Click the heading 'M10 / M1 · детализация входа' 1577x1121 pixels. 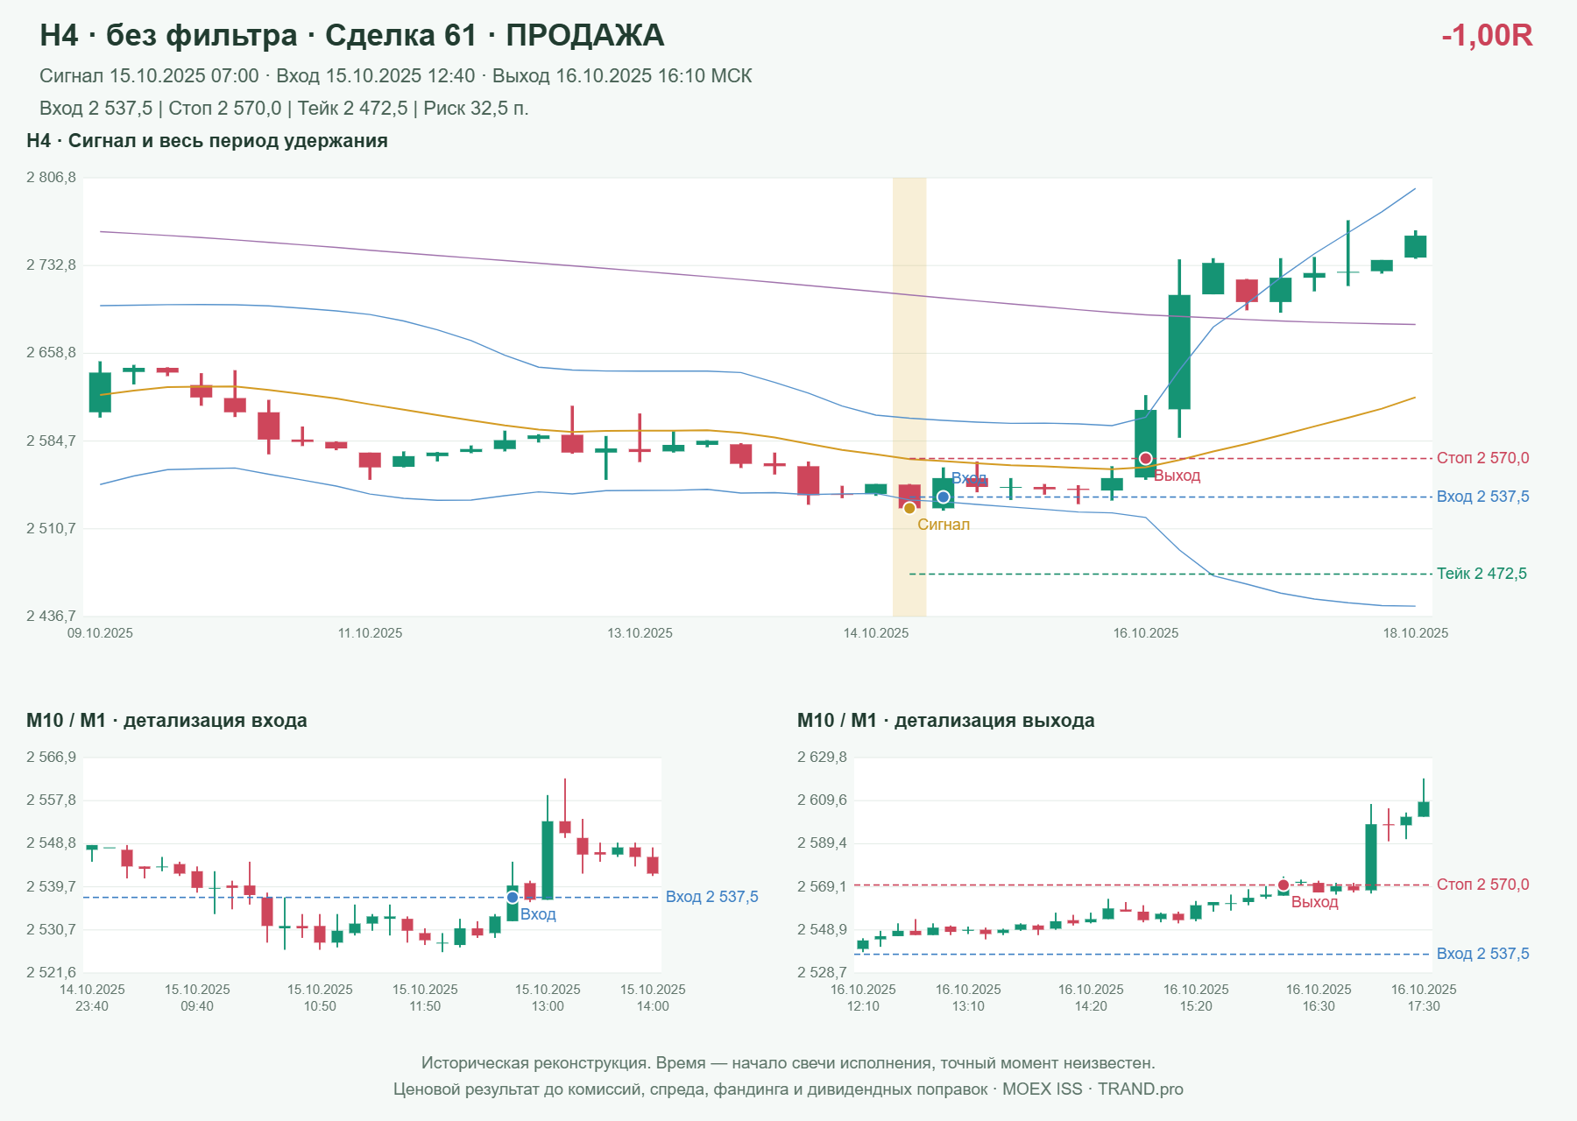point(166,721)
